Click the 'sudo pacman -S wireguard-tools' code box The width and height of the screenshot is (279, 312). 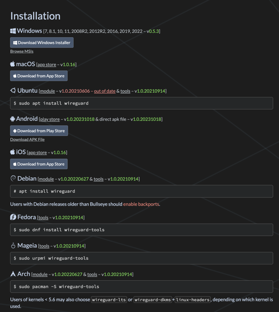pos(142,286)
